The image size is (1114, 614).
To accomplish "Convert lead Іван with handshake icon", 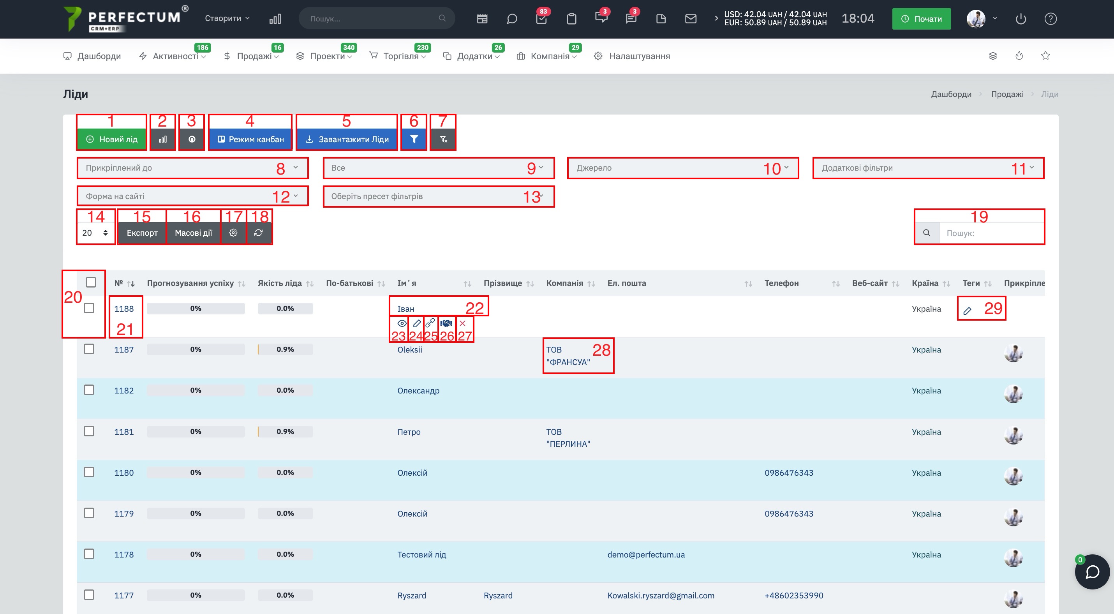I will pyautogui.click(x=446, y=323).
